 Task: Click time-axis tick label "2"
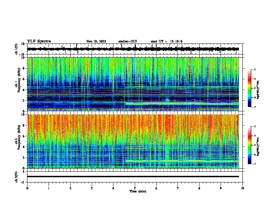coord(70,188)
